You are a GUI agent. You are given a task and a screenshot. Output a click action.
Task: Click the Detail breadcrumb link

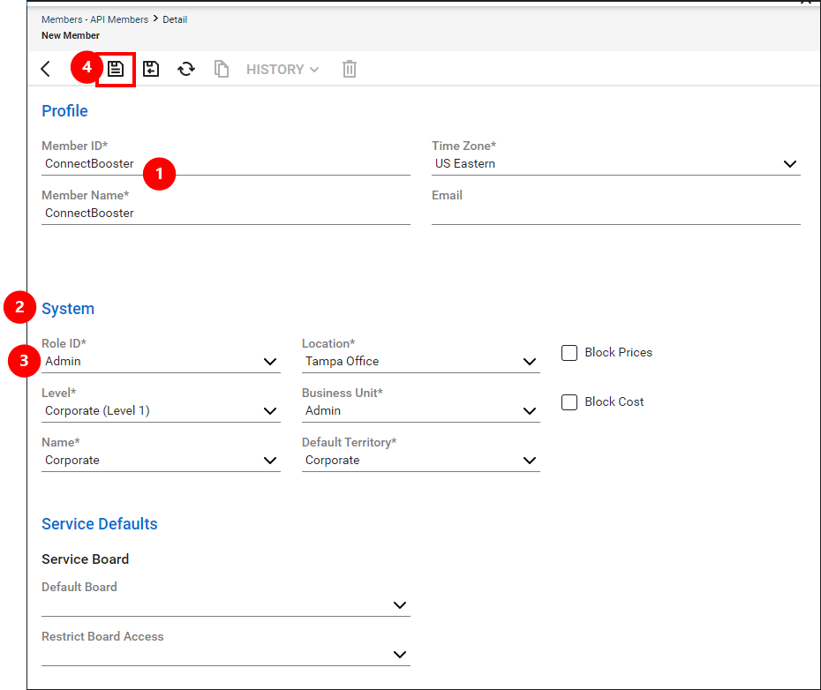[175, 19]
